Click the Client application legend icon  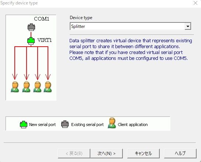click(x=112, y=123)
